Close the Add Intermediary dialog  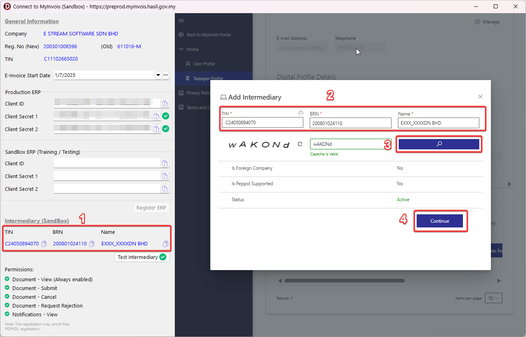pyautogui.click(x=480, y=97)
